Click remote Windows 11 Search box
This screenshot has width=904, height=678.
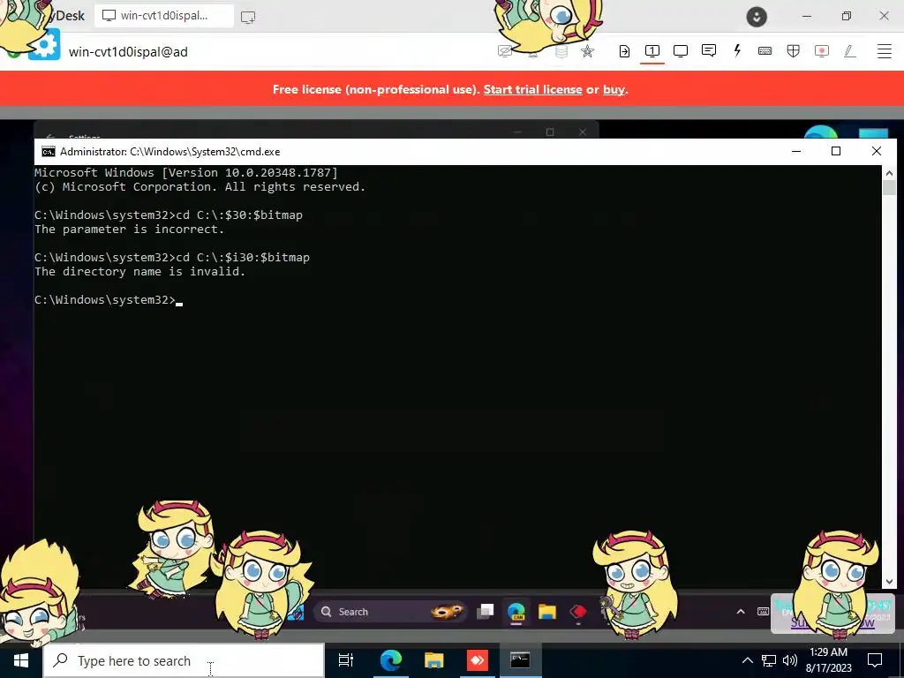pos(389,612)
